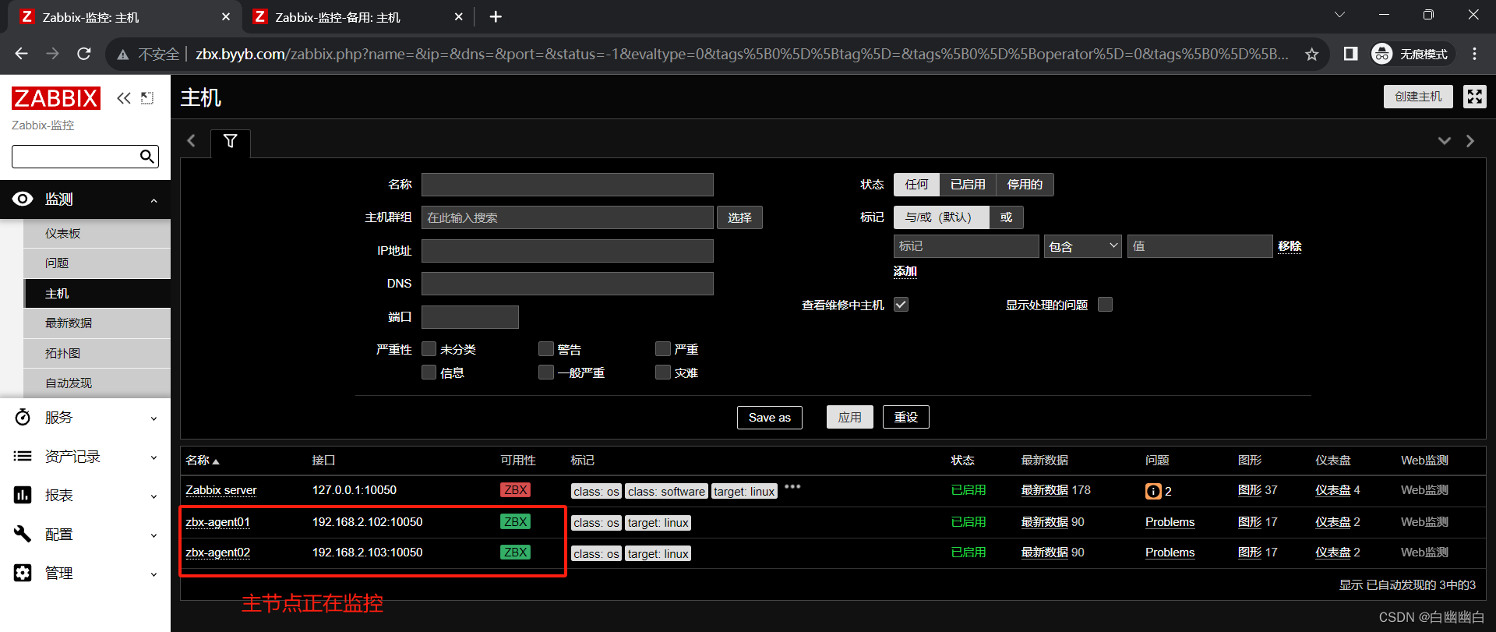Click the 名称 host name input field
Viewport: 1496px width, 632px height.
click(x=567, y=185)
